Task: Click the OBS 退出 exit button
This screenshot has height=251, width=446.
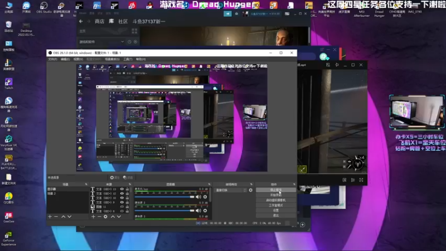Action: pyautogui.click(x=275, y=215)
